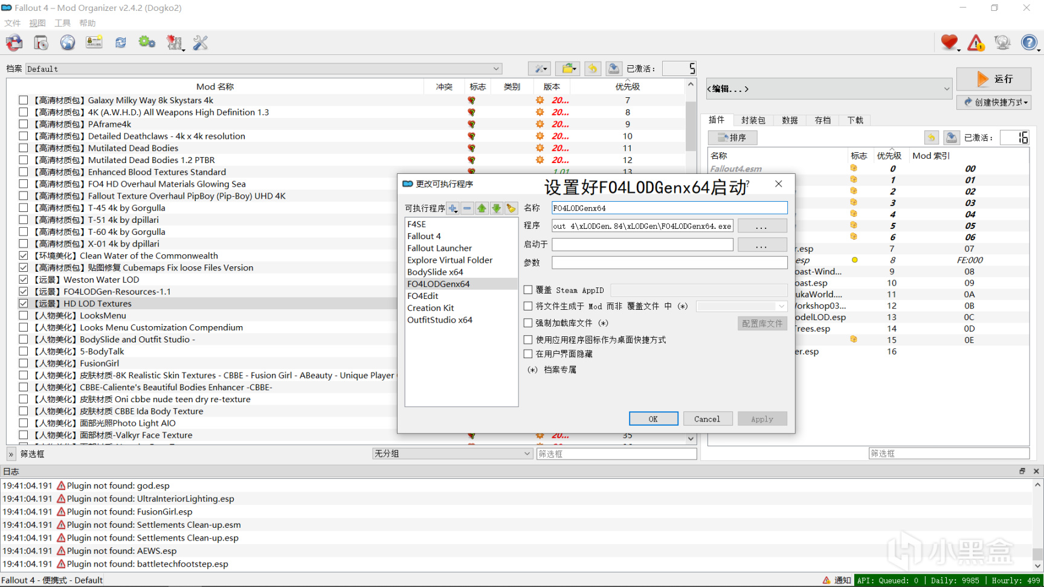Image resolution: width=1044 pixels, height=587 pixels.
Task: Click the refresh toolbar icon
Action: (x=121, y=43)
